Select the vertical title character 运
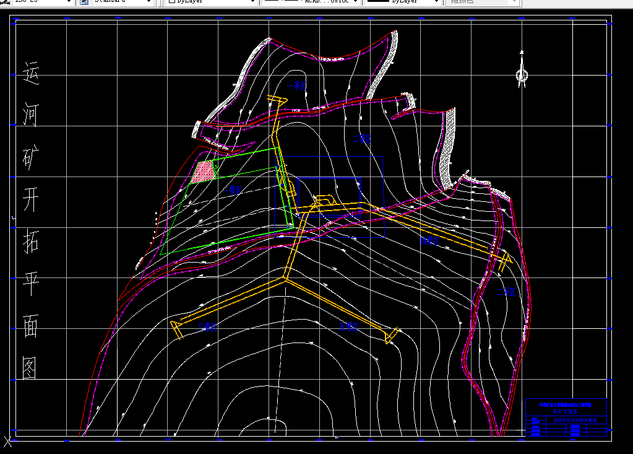 [x=31, y=73]
